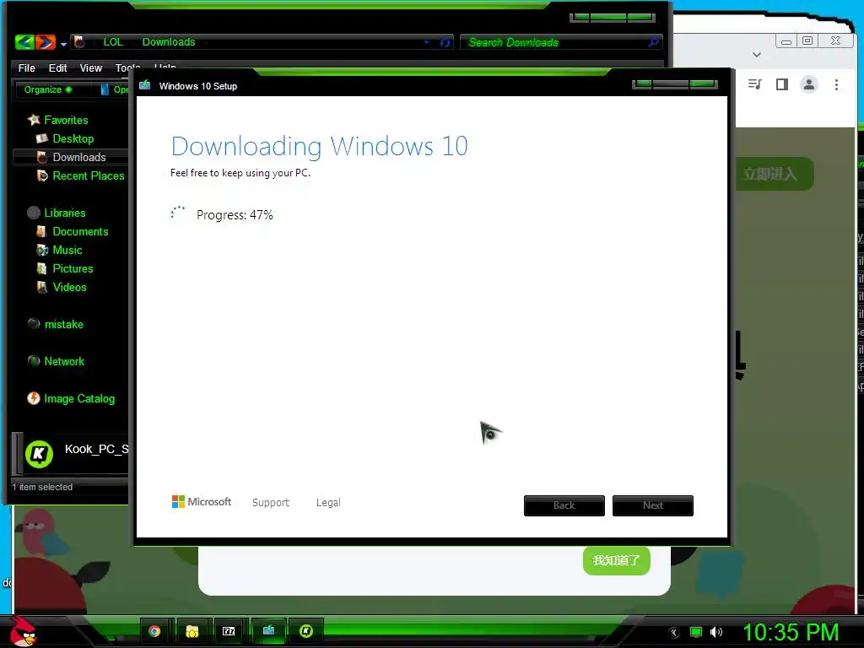This screenshot has height=648, width=864.
Task: Click the Kook_PC_S file icon in details pane
Action: (39, 455)
